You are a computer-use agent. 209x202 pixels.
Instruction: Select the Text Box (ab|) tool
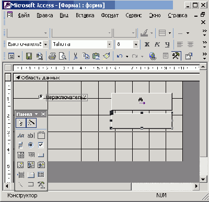[x=31, y=135]
